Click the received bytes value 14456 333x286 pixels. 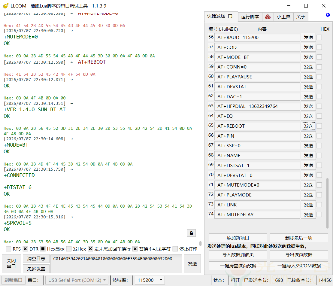click(x=325, y=280)
